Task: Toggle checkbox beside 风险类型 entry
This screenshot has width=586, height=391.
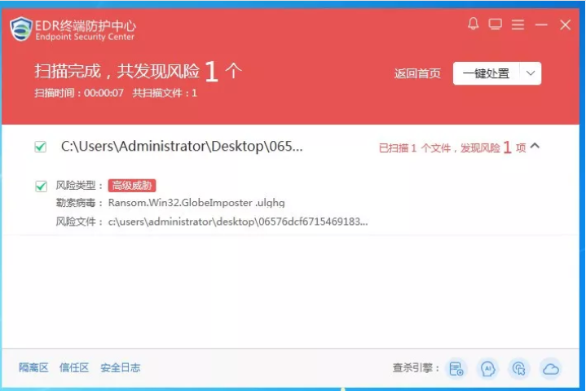Action: click(x=41, y=186)
